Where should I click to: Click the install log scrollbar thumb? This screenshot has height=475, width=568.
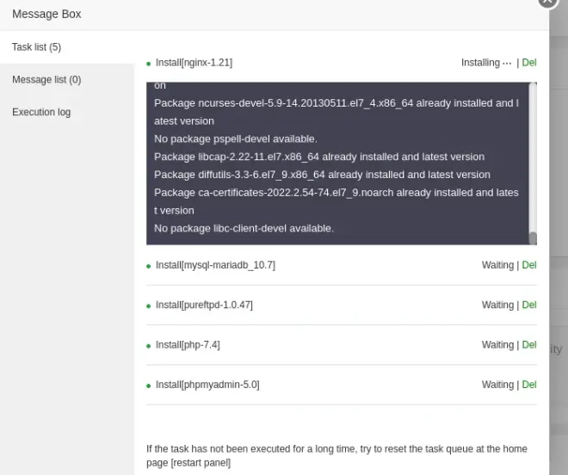(x=533, y=238)
